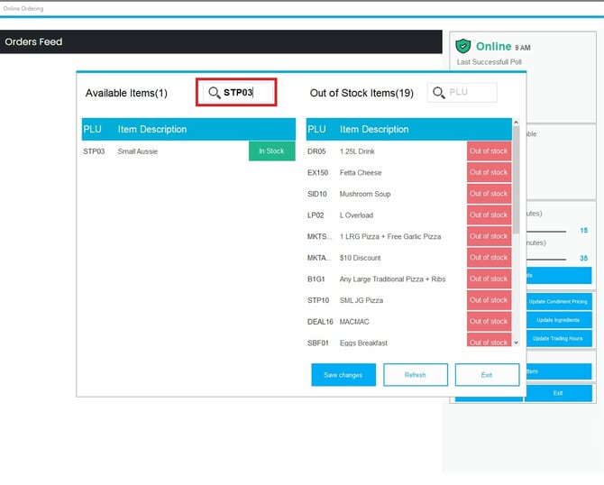Image resolution: width=604 pixels, height=485 pixels.
Task: Focus the Available Items search field containing STP03
Action: (236, 92)
